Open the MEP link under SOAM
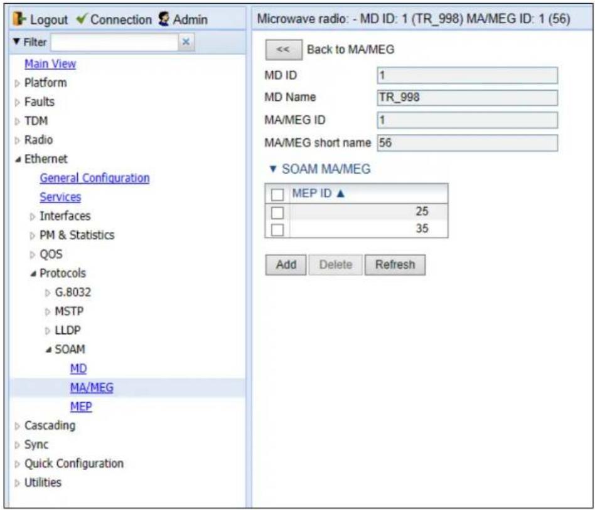This screenshot has height=510, width=595. pyautogui.click(x=81, y=406)
